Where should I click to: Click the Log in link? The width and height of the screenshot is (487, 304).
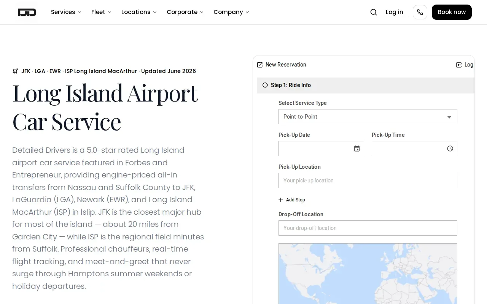[x=394, y=12]
